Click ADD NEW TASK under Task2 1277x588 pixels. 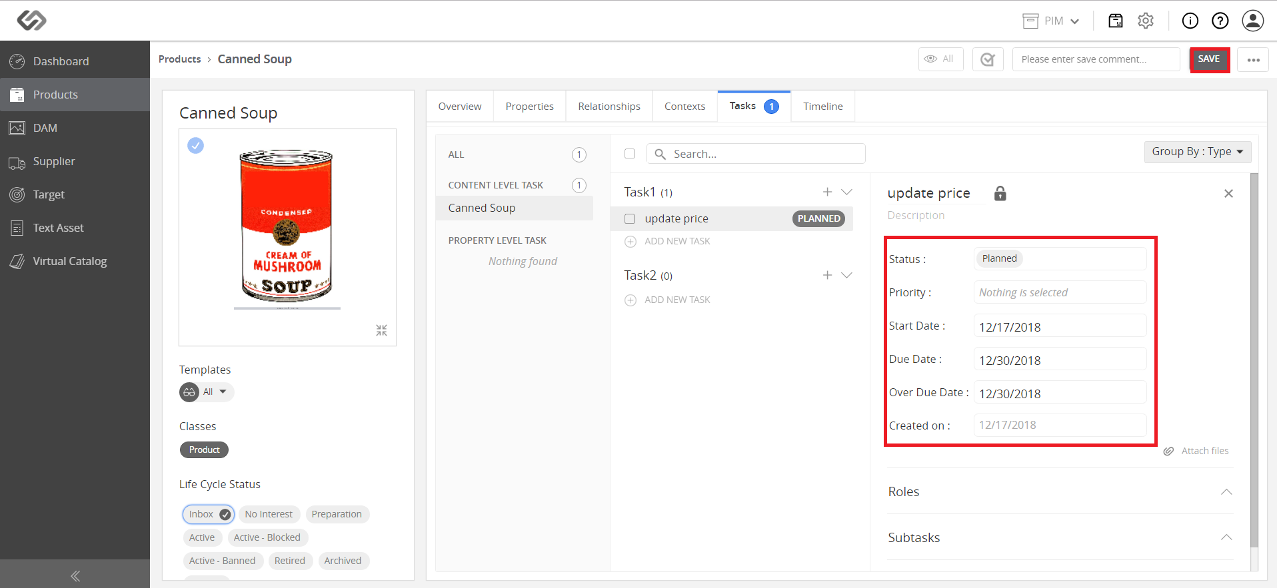(x=677, y=300)
